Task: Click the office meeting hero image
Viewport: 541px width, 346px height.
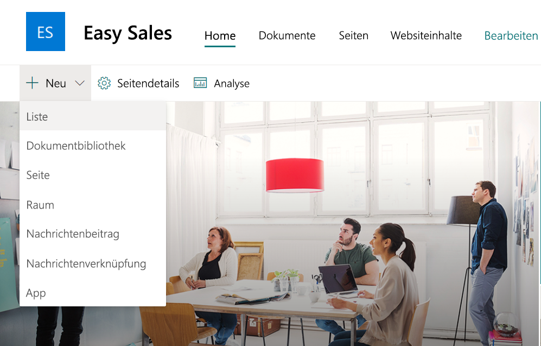Action: [x=353, y=224]
